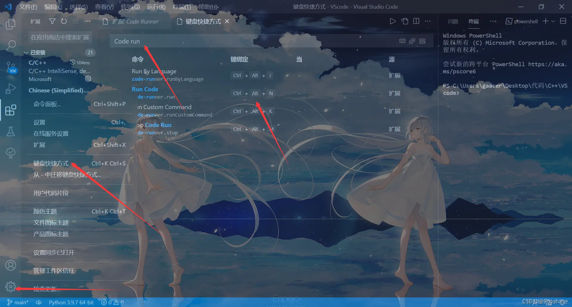This screenshot has height=307, width=572.
Task: Click the cloud sync icon in status bar
Action: [39, 302]
